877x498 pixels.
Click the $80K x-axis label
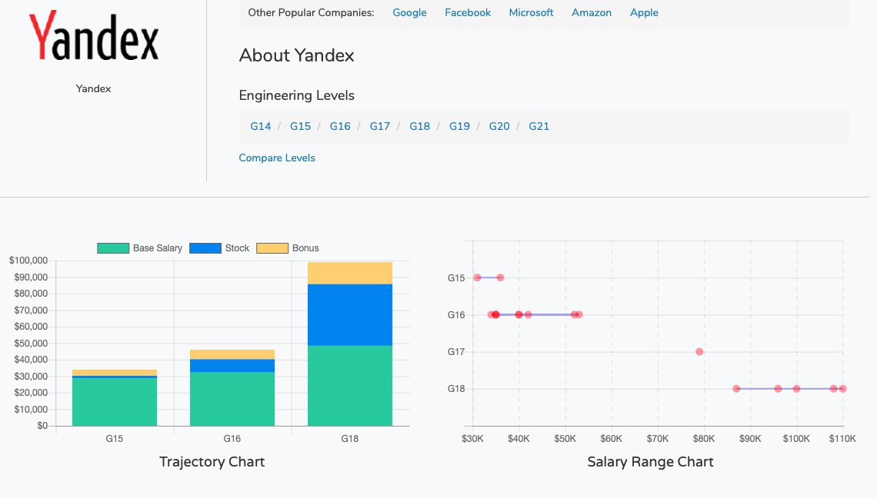pos(704,439)
